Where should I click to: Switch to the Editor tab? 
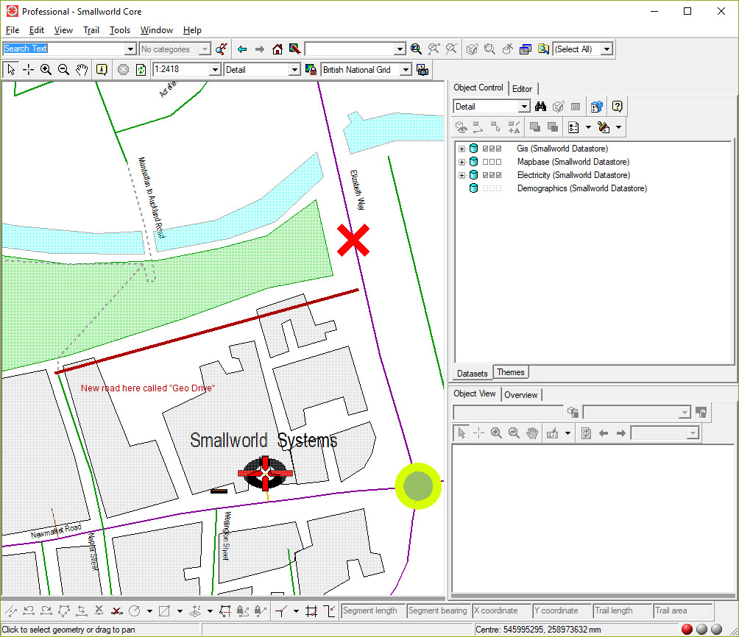pyautogui.click(x=522, y=88)
